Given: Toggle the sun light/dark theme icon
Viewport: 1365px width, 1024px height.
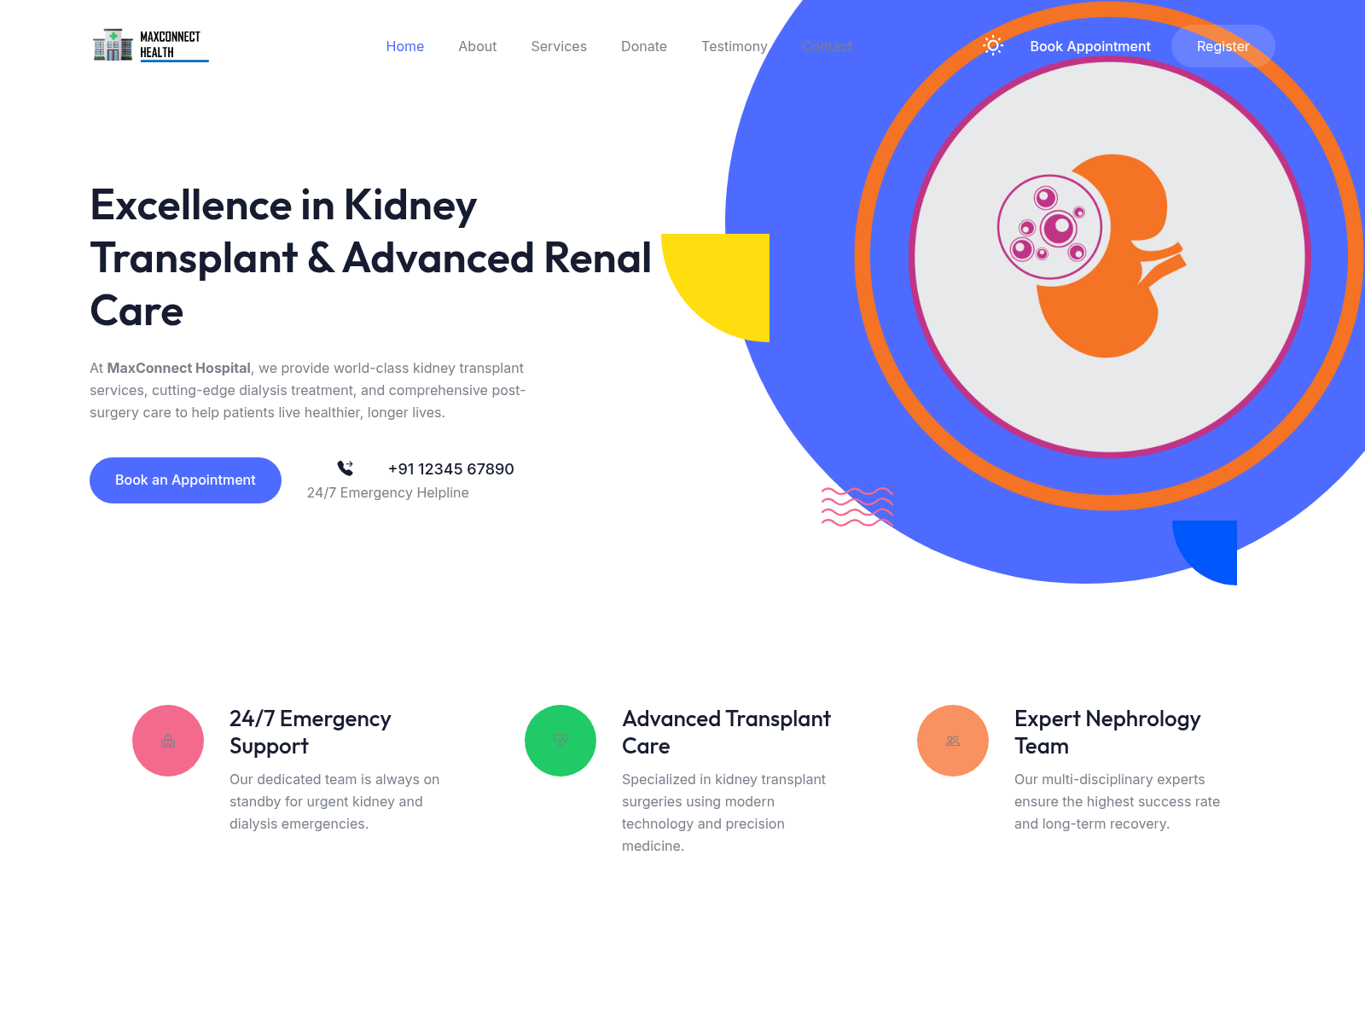Looking at the screenshot, I should (993, 46).
